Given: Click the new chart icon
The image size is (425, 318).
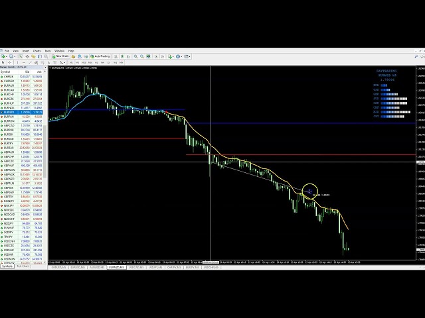Looking at the screenshot, I should click(3, 56).
